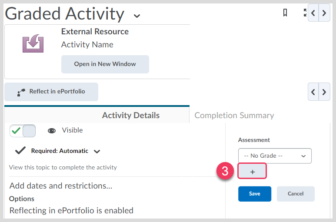Click the lower previous arrow button
This screenshot has width=336, height=222.
point(313,92)
